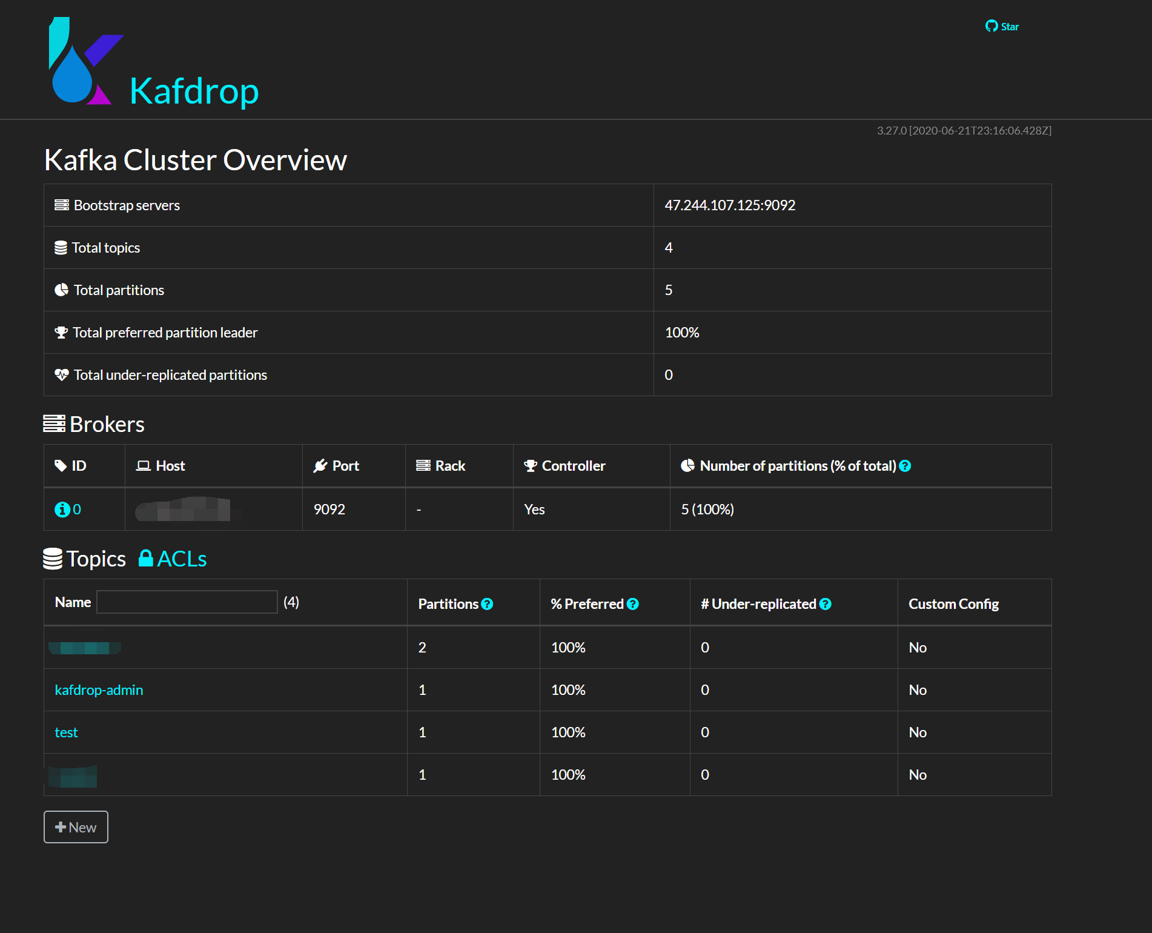Click the Rack value dash for broker 0
1152x933 pixels.
419,510
